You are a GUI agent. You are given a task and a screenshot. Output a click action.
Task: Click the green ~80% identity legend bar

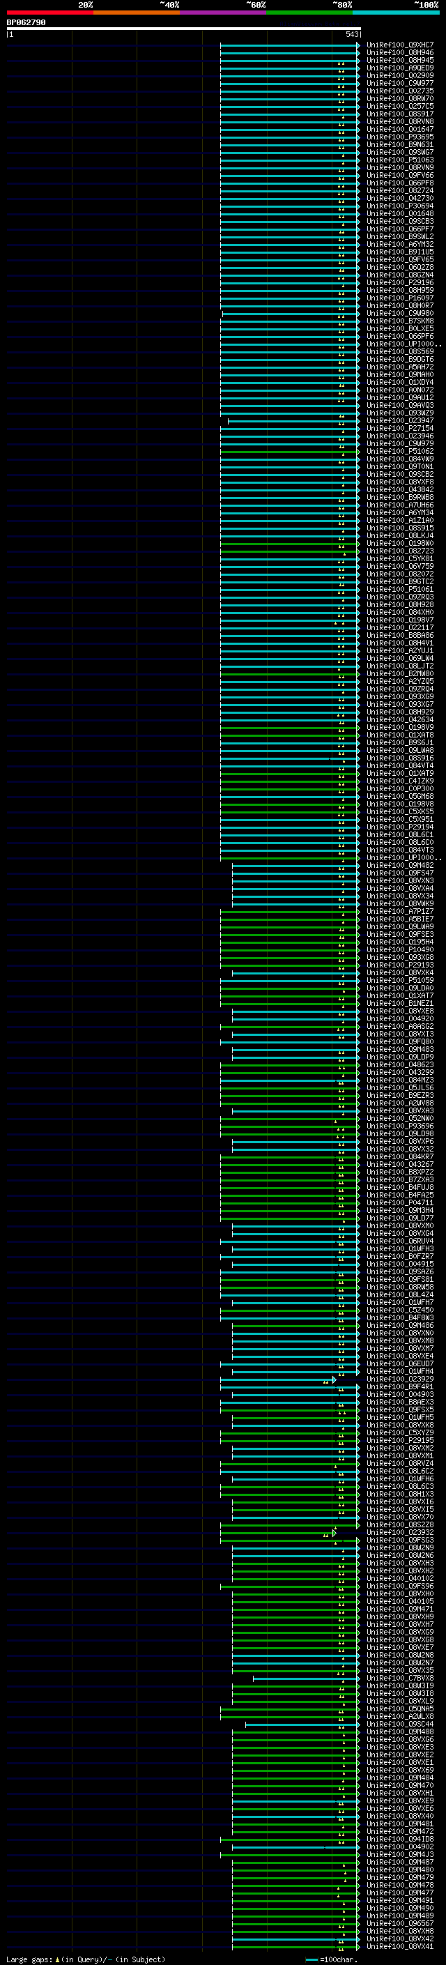point(309,13)
